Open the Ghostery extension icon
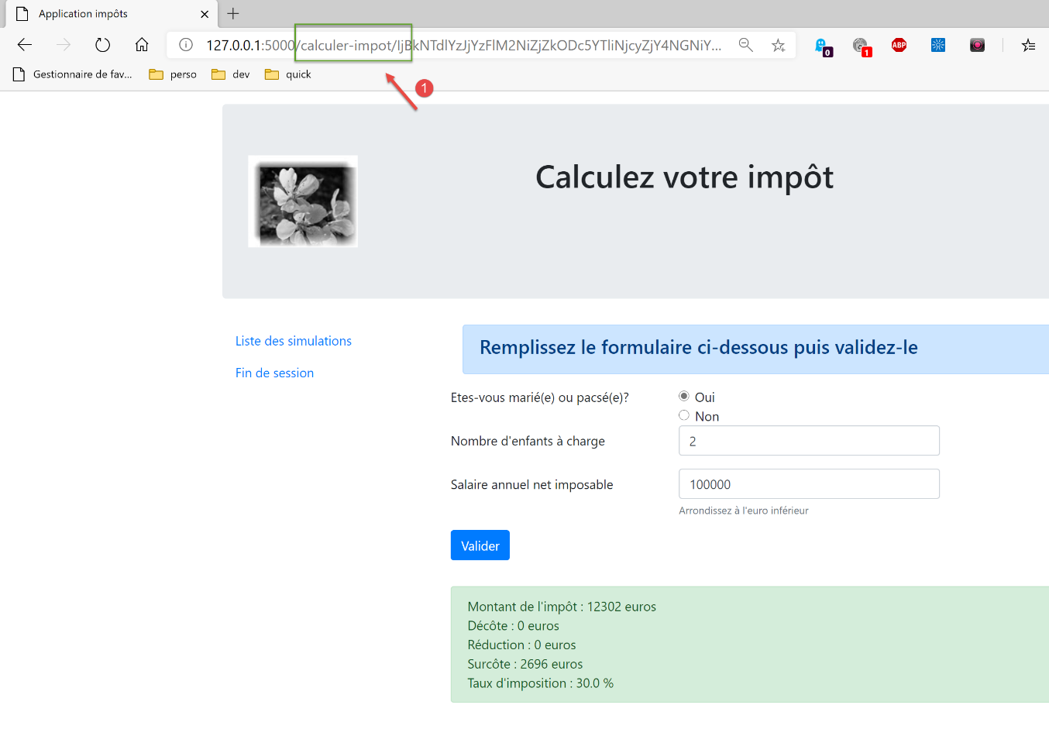Viewport: 1049px width, 729px height. [822, 46]
